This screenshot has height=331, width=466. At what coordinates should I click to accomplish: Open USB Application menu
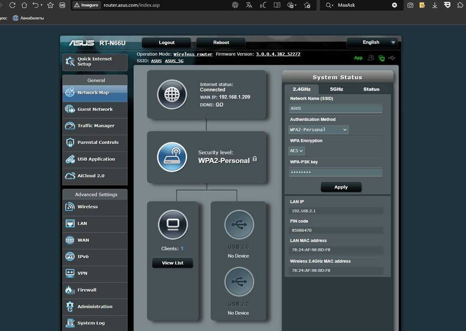[x=95, y=159]
